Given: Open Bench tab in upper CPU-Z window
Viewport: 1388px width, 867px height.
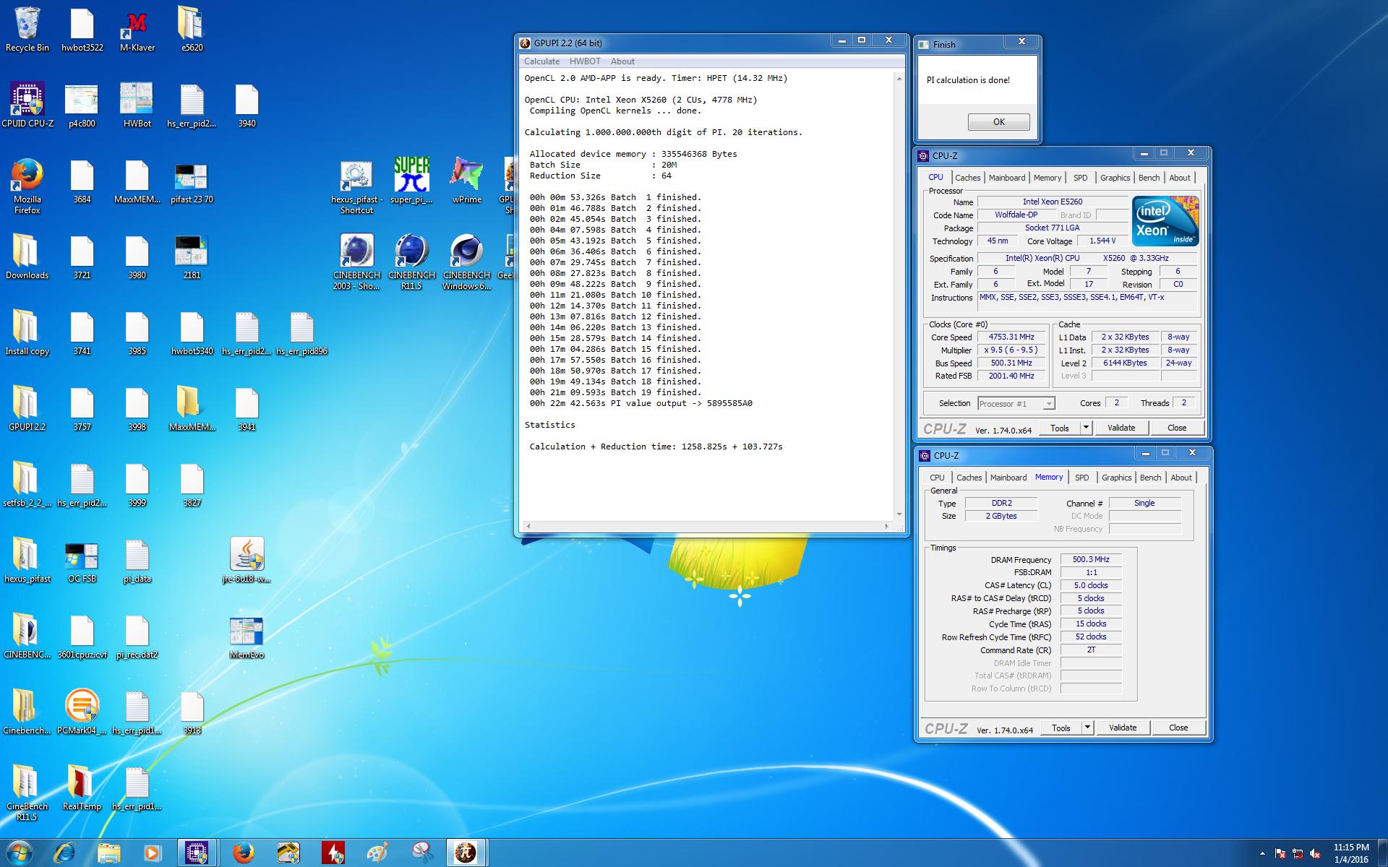Looking at the screenshot, I should (x=1149, y=178).
